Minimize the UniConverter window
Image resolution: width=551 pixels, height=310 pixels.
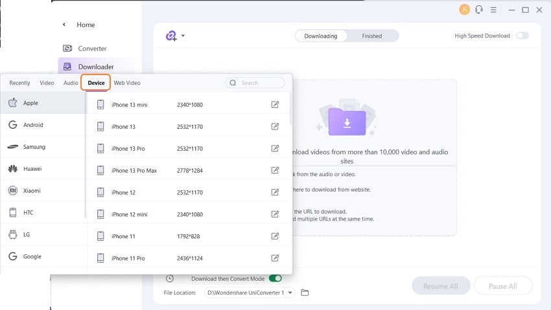pyautogui.click(x=511, y=10)
